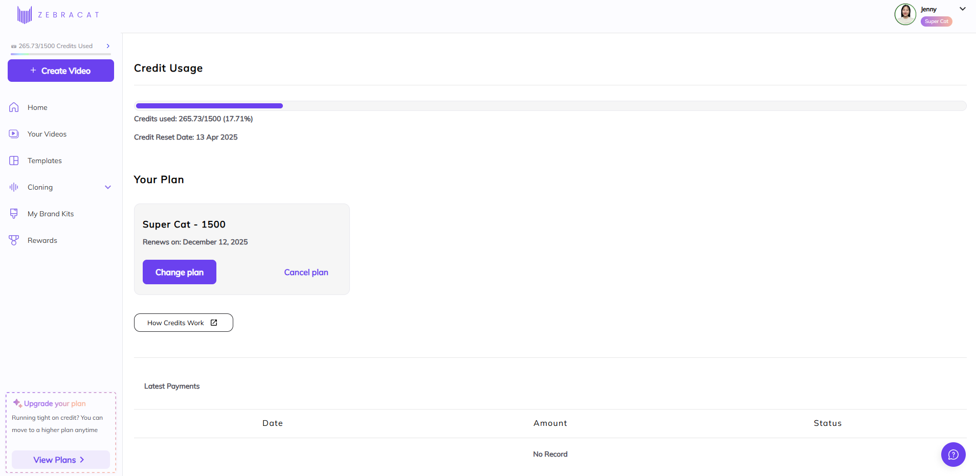
Task: Click the Super Cat - 1500 plan title
Action: tap(184, 224)
